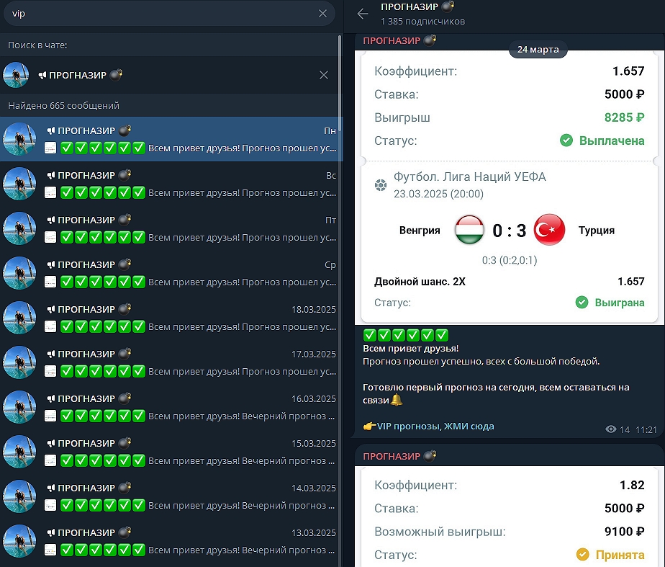Select the search result marked Пн
The image size is (665, 567).
pos(170,139)
